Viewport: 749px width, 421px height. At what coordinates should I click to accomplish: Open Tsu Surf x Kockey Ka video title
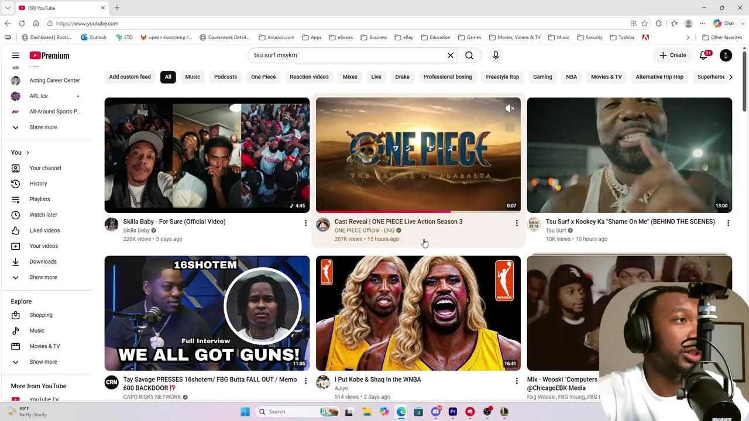pyautogui.click(x=630, y=222)
